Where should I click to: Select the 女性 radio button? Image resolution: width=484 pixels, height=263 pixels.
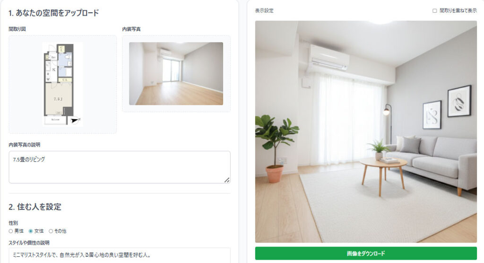tap(31, 231)
